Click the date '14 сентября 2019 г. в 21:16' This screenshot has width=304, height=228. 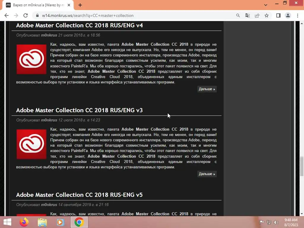(x=83, y=205)
